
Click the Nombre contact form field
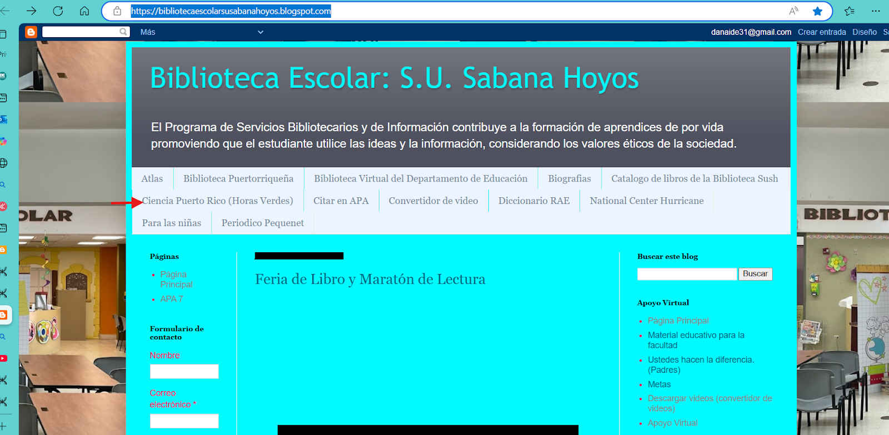184,371
